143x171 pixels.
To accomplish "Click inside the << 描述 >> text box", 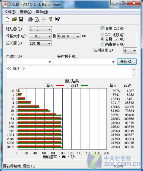I will pyautogui.click(x=69, y=72).
